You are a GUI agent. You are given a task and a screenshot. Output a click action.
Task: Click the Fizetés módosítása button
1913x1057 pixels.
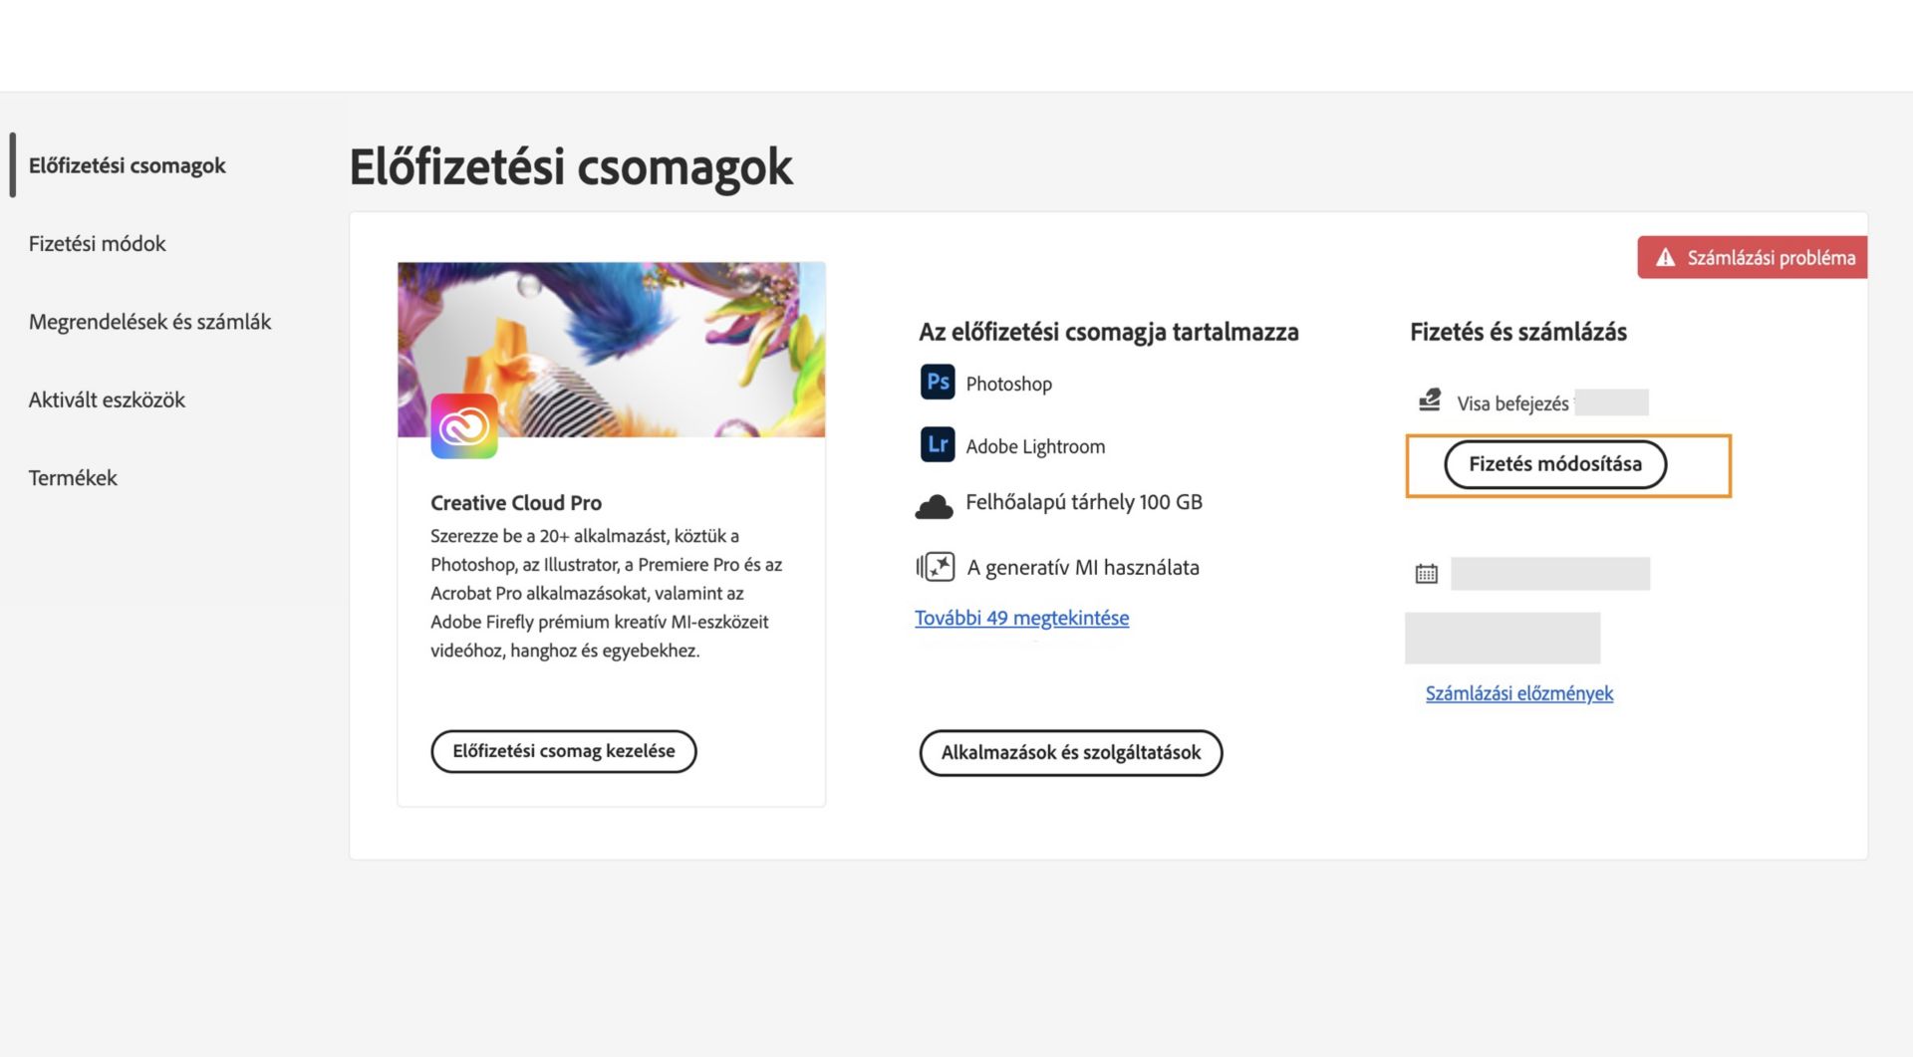(x=1557, y=464)
